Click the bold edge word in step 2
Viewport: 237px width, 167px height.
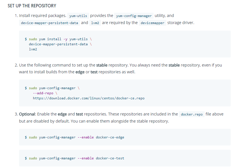(x=80, y=72)
